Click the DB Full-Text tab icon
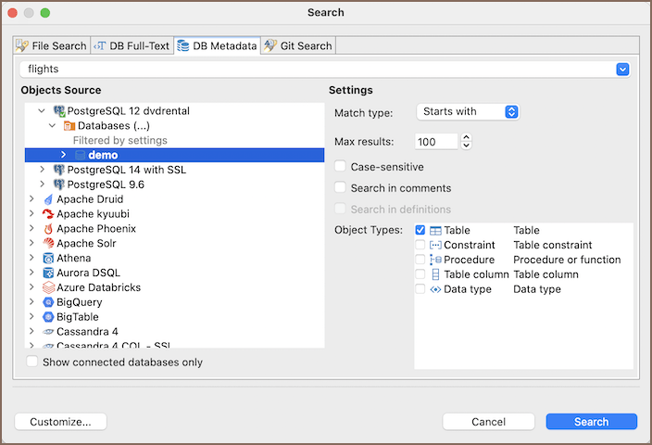The width and height of the screenshot is (652, 445). [100, 45]
